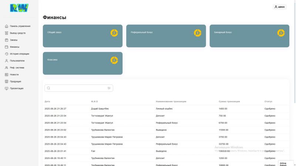Click into the transactions search field
The image size is (296, 166).
(x=78, y=88)
